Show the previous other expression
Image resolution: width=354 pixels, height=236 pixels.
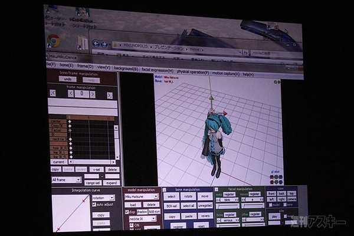pos(244,219)
